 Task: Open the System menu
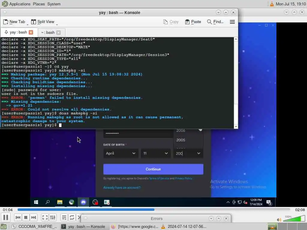pyautogui.click(x=54, y=4)
